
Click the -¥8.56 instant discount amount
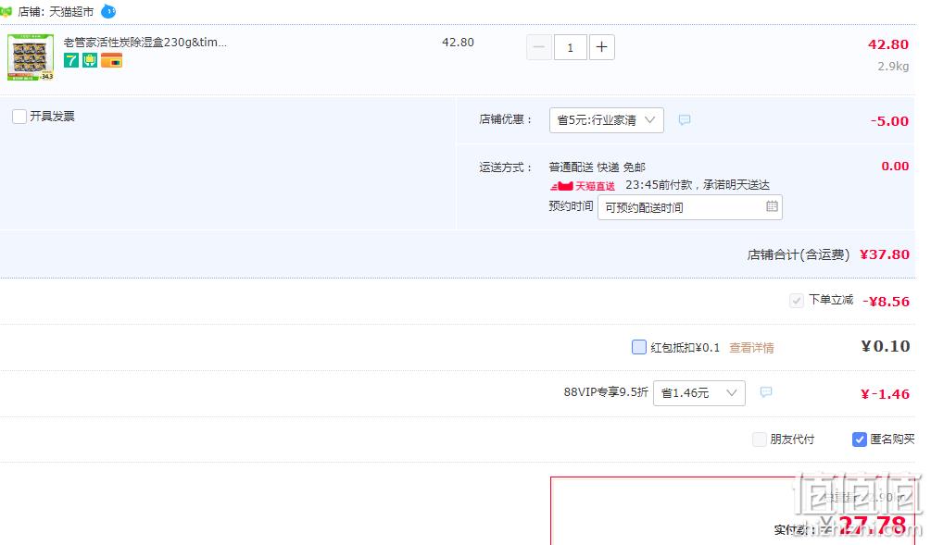click(886, 302)
